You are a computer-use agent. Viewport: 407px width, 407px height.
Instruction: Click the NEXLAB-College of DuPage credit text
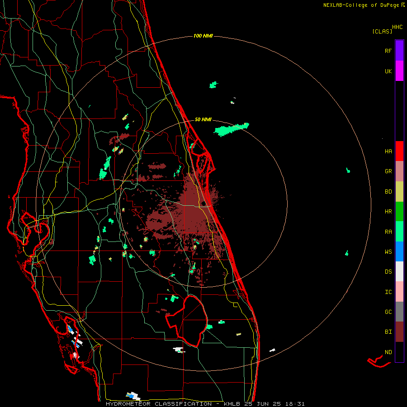point(364,5)
